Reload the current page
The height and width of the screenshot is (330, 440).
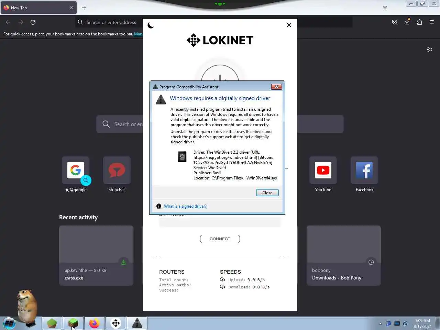tap(33, 22)
